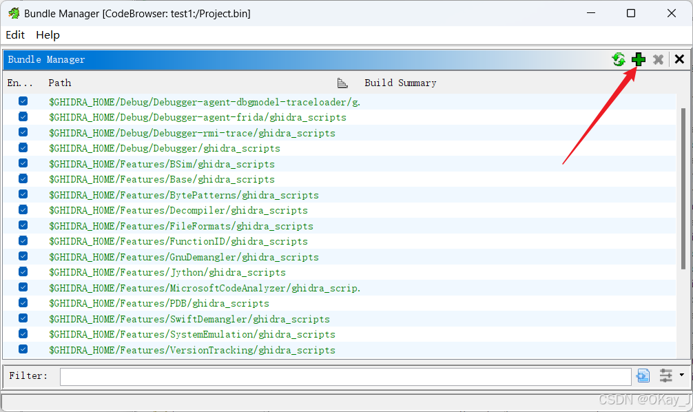Uncheck Features/GnuDemangler bundle checkbox

point(23,256)
